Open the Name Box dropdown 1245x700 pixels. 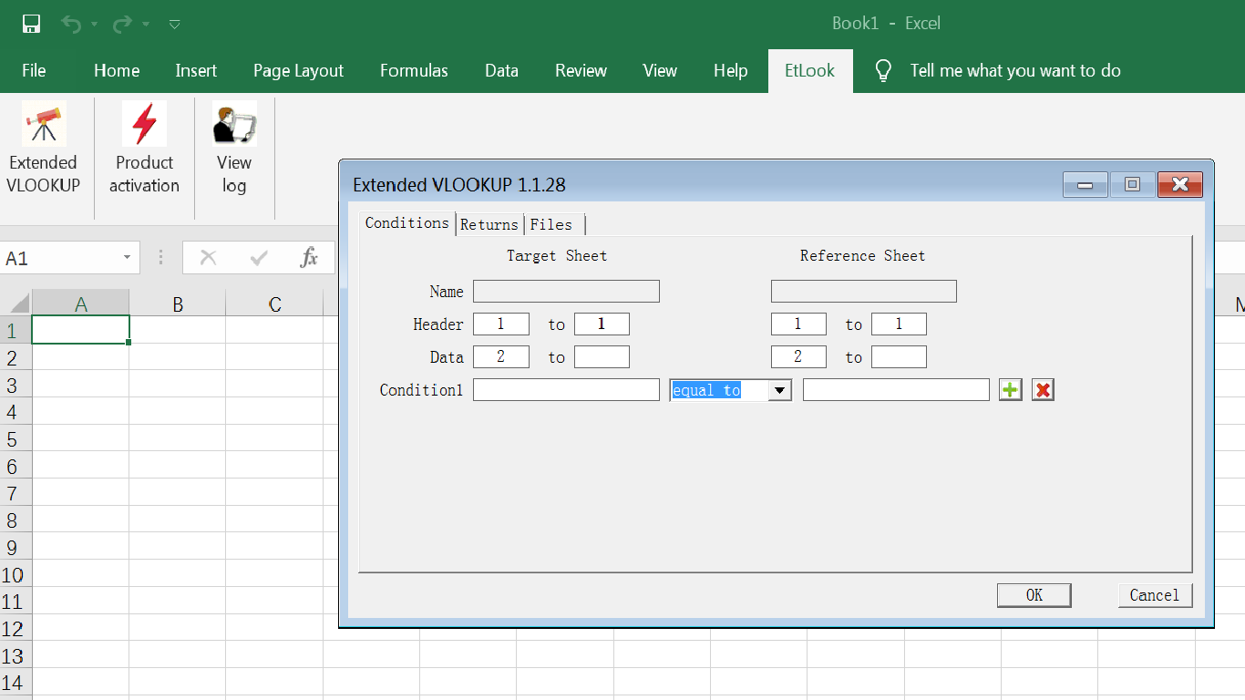pyautogui.click(x=127, y=258)
